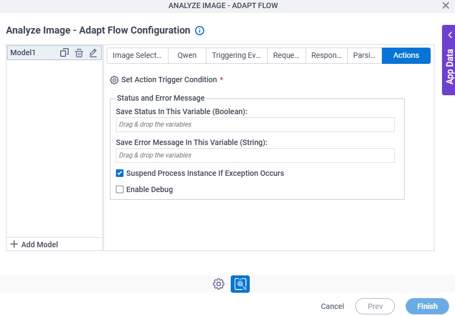Select Model1 in the model list

click(x=54, y=53)
